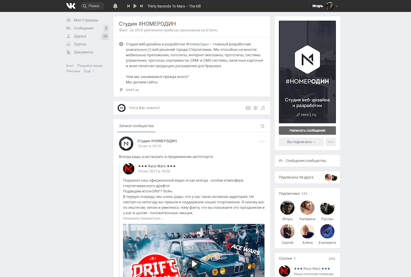411x277 pixels.
Task: Attach a video with the film icon
Action: (x=256, y=108)
